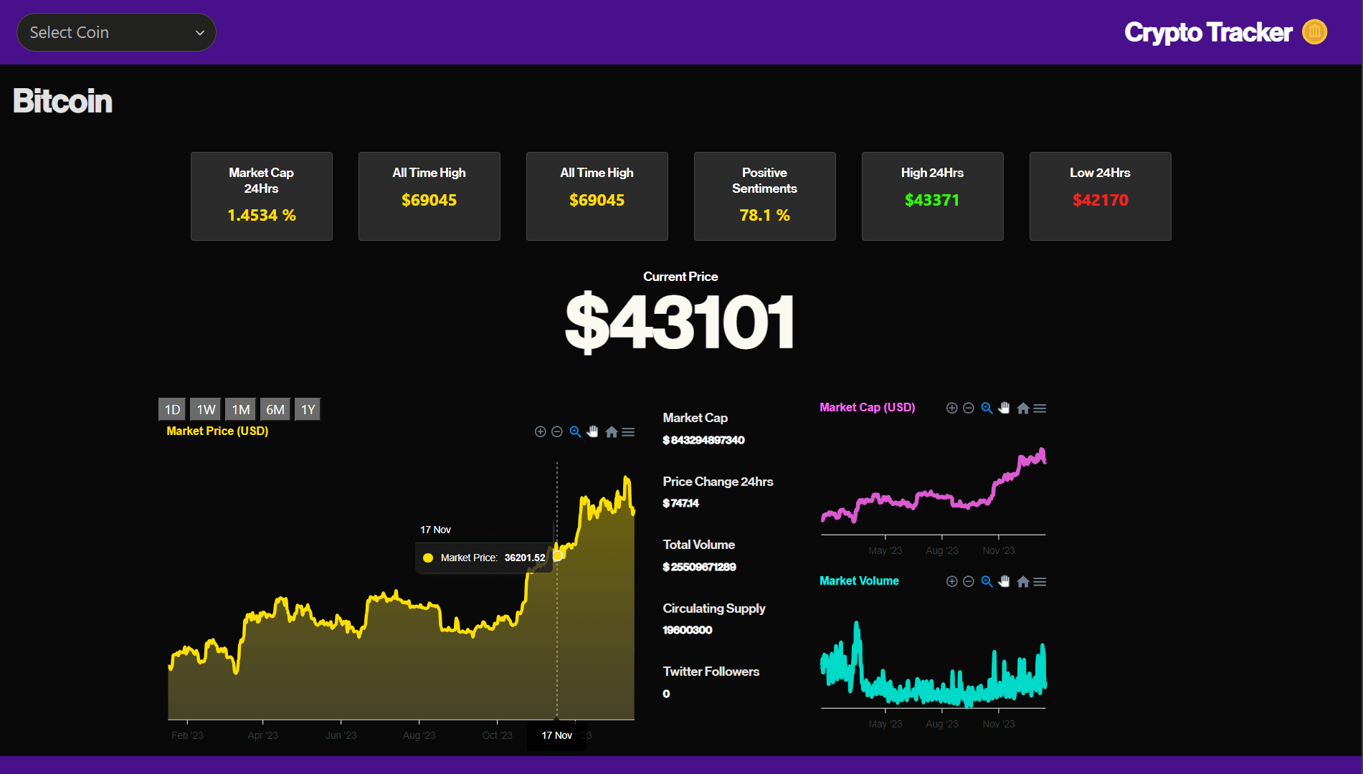The width and height of the screenshot is (1363, 774).
Task: Select the 6M time range button
Action: [x=275, y=409]
